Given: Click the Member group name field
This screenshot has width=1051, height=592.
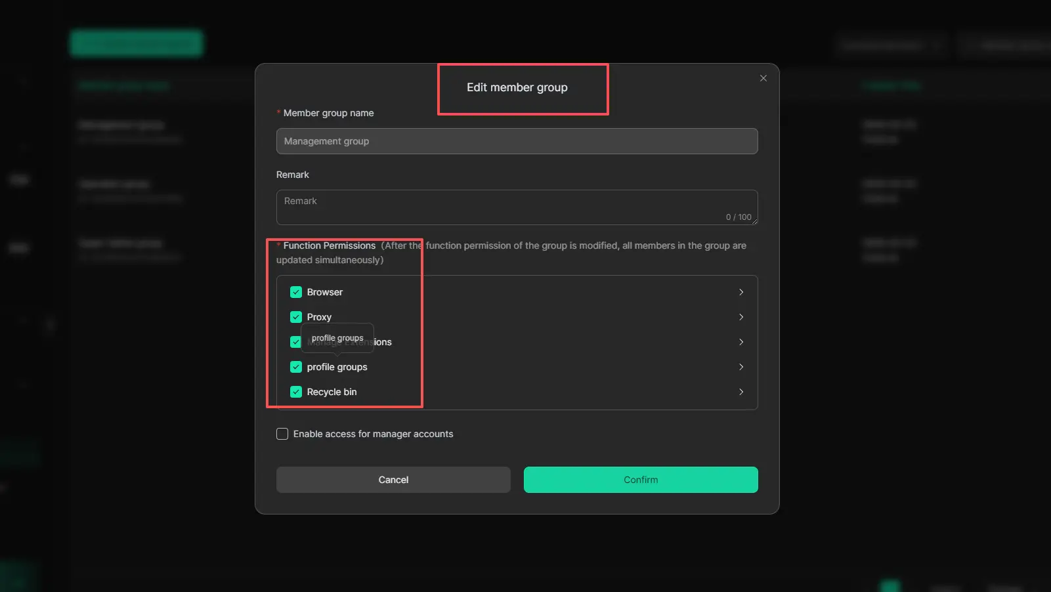Looking at the screenshot, I should pyautogui.click(x=517, y=141).
